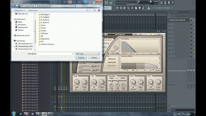This screenshot has height=116, width=206.
Task: Toggle the preview pane icon in dialog
Action: click(94, 10)
